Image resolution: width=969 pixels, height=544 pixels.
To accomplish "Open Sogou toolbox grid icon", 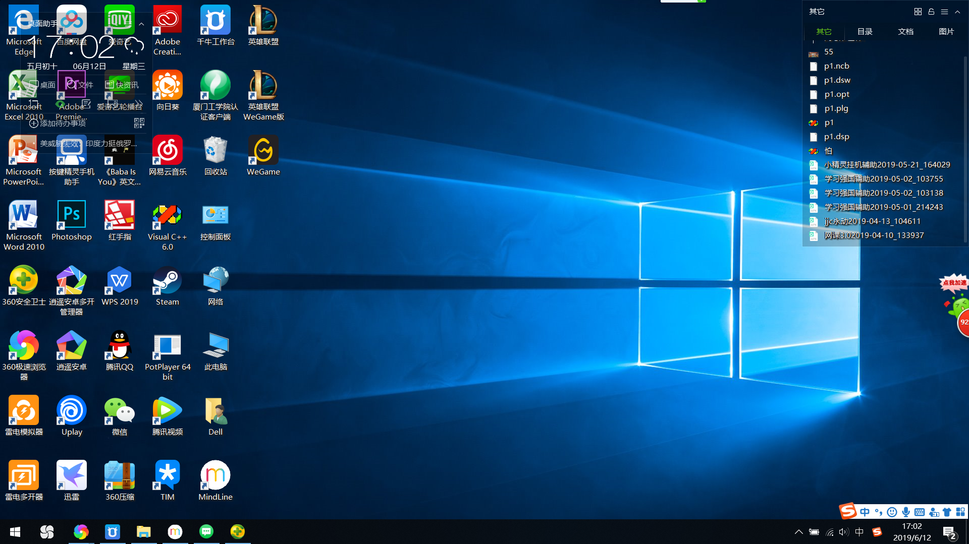I will point(960,512).
